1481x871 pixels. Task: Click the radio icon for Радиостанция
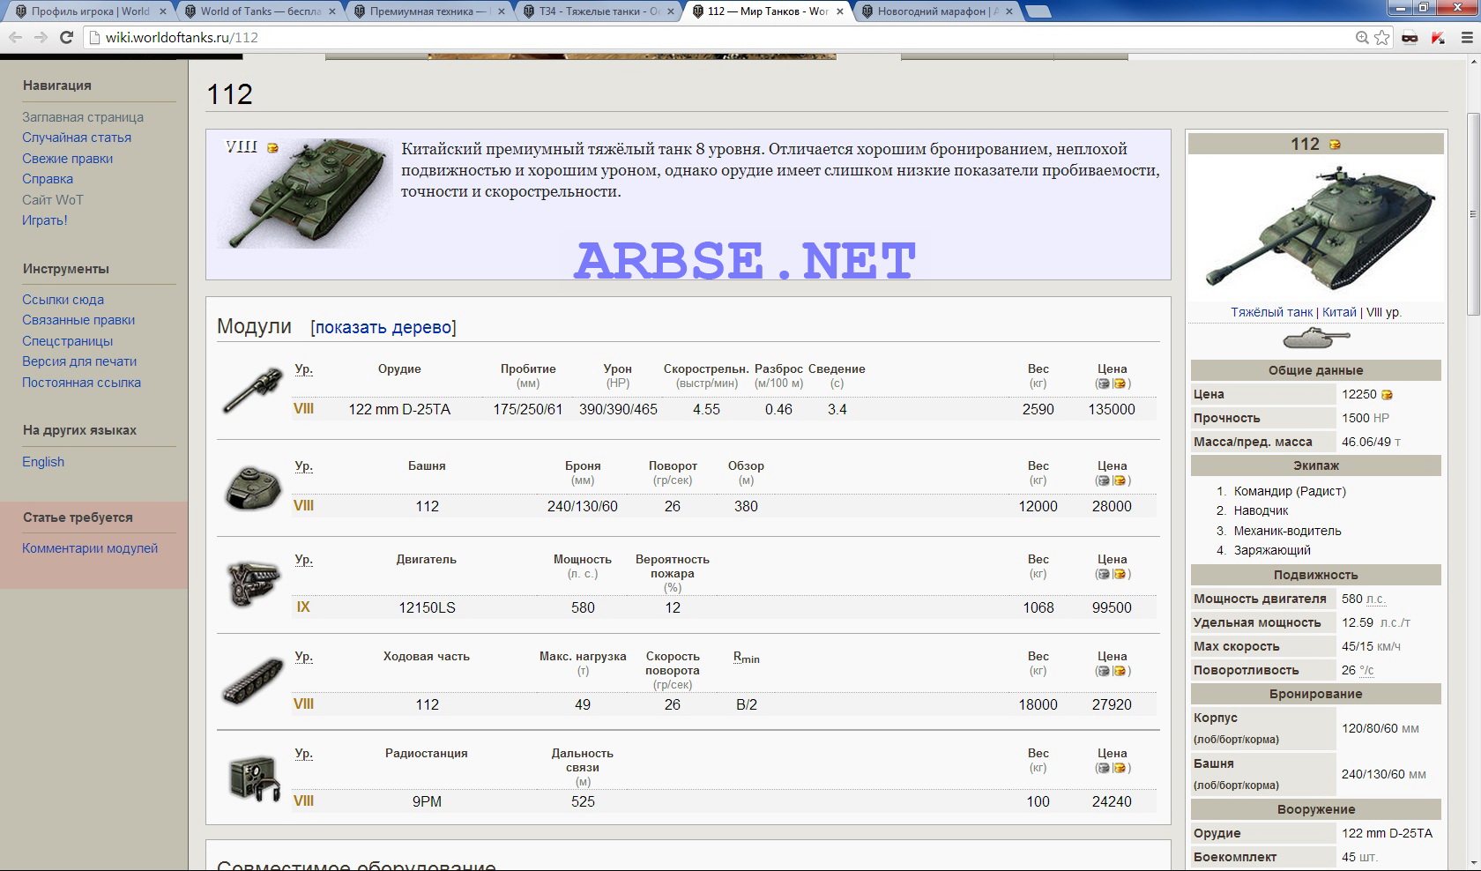click(254, 778)
